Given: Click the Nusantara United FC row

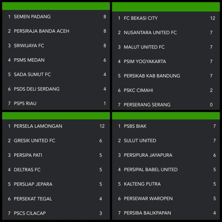Looking at the screenshot, I should [166, 33].
